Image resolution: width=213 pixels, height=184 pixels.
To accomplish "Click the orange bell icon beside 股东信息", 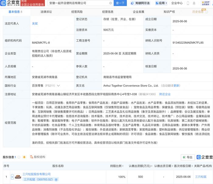I will click(x=24, y=157).
